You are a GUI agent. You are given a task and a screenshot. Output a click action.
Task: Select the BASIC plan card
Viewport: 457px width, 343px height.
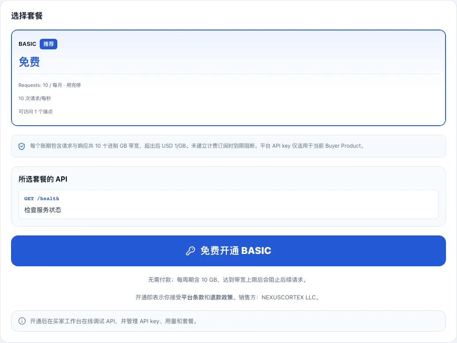[x=228, y=78]
